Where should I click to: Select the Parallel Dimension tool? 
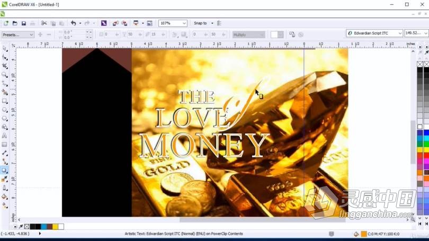tap(5, 153)
